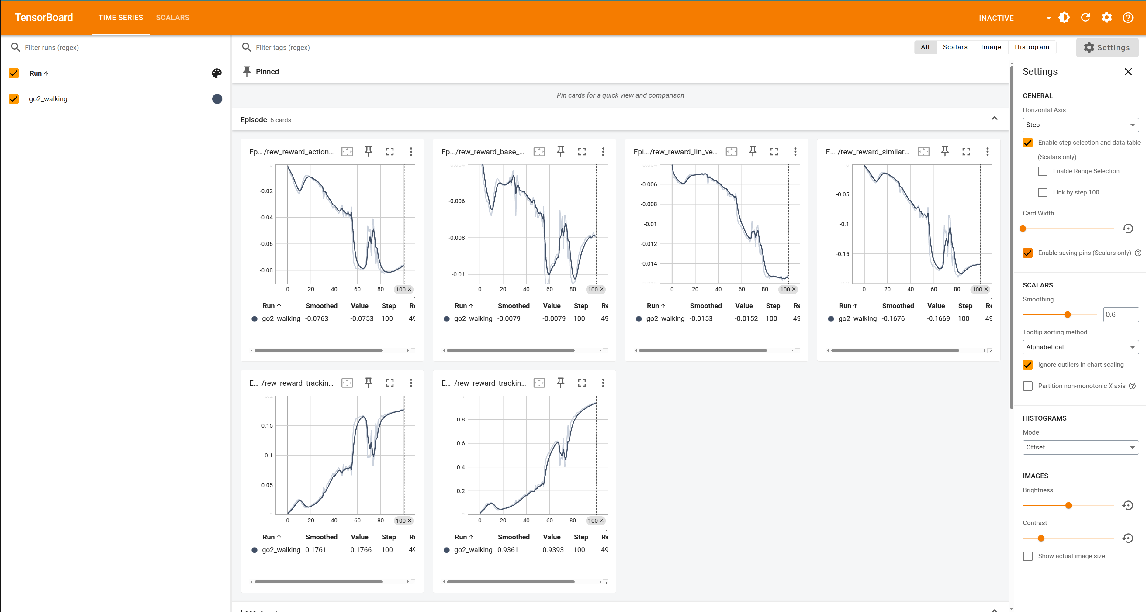Enable Range Selection checkbox
The height and width of the screenshot is (612, 1146).
(x=1042, y=171)
